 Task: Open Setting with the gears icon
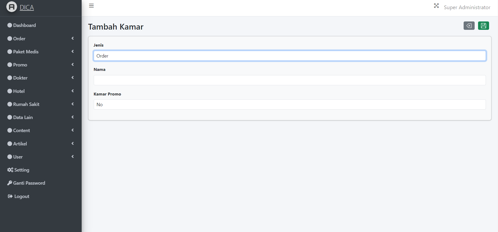(x=10, y=170)
